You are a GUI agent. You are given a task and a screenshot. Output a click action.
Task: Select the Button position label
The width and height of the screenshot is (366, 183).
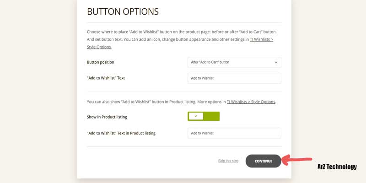coord(100,62)
